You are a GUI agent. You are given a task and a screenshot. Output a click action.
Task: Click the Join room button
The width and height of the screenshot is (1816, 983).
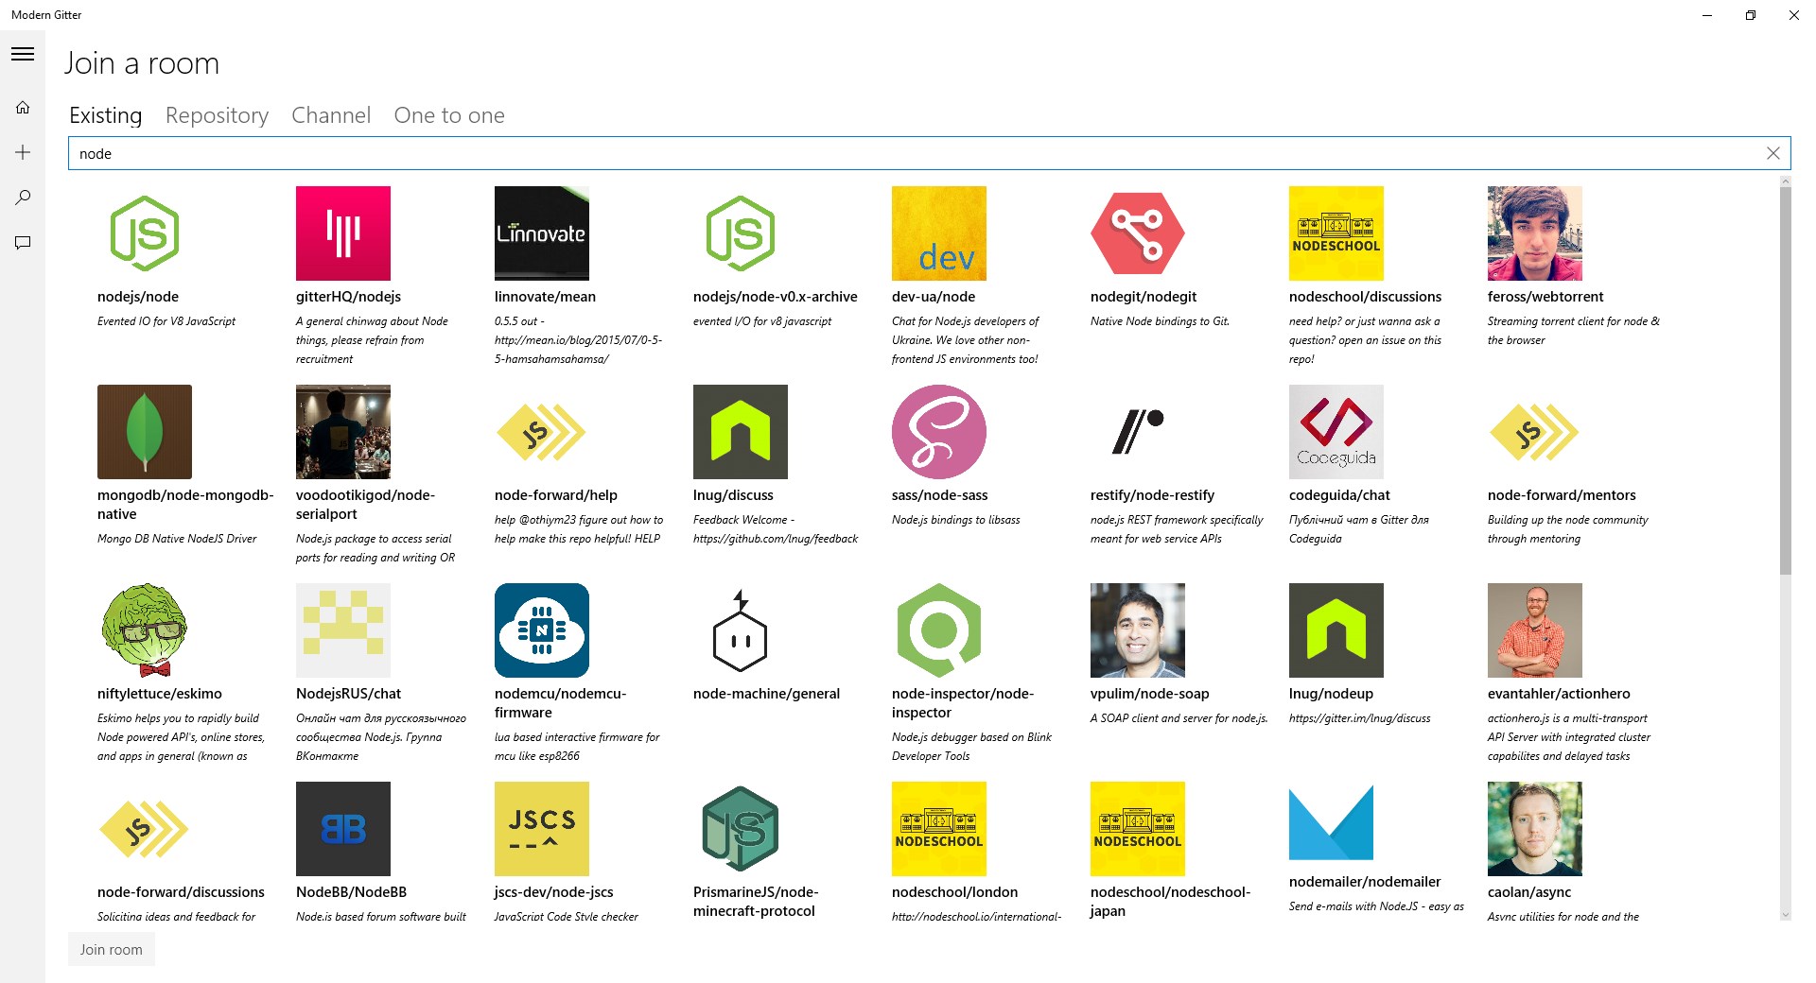point(112,950)
